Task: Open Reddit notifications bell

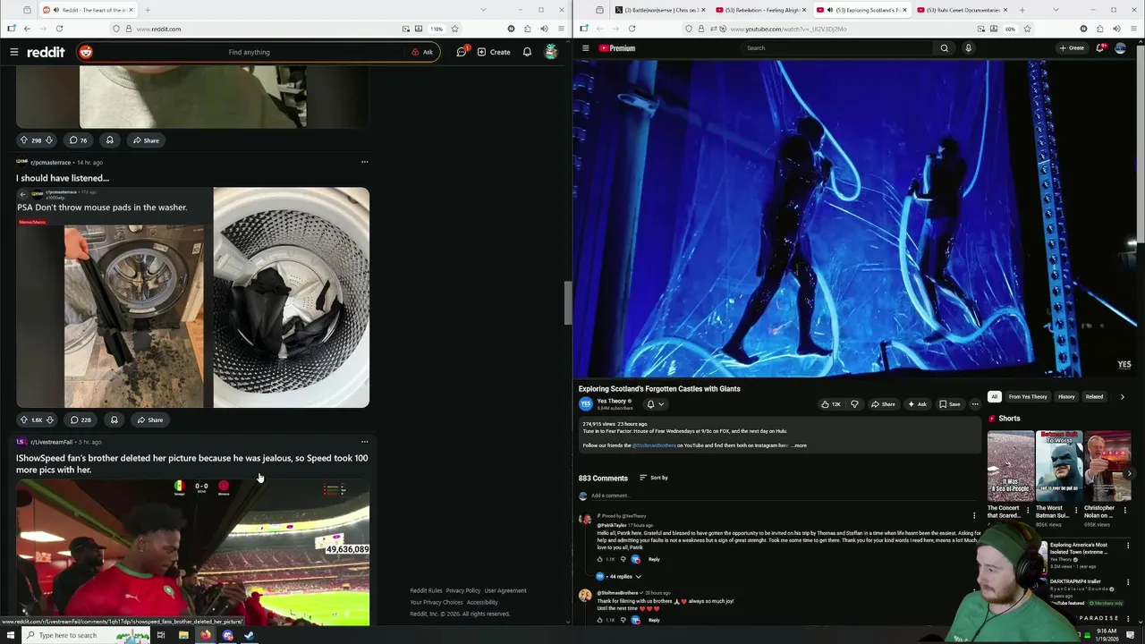Action: (x=527, y=52)
